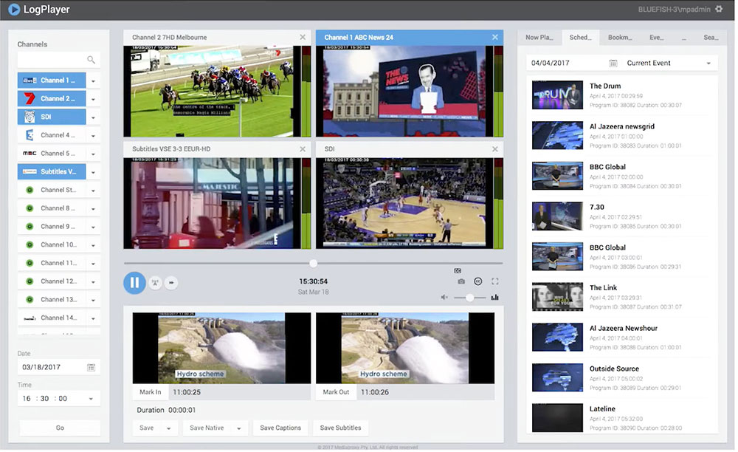Click the Save Subtitles button

340,428
